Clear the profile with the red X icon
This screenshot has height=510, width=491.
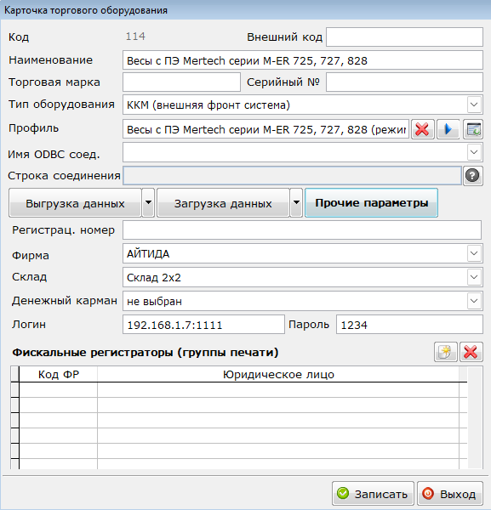tap(422, 129)
